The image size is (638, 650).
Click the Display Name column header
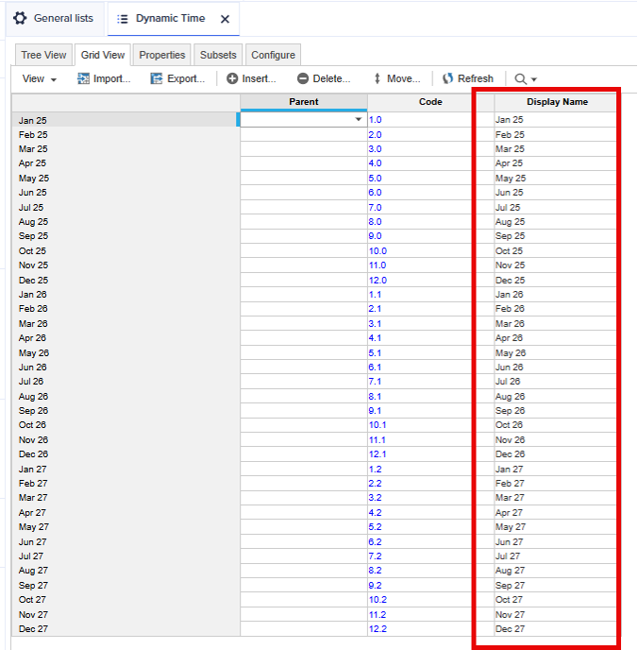557,102
